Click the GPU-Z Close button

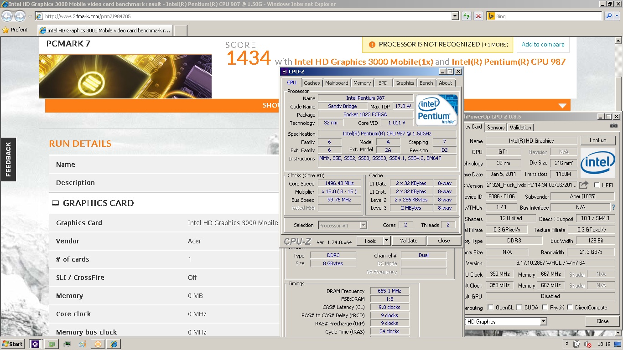pos(602,321)
